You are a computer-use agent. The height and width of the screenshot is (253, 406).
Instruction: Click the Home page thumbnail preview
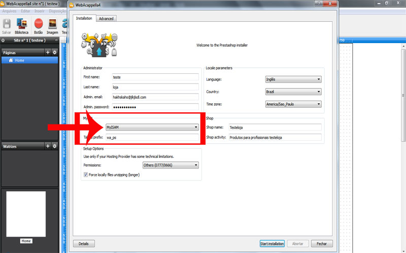26,214
